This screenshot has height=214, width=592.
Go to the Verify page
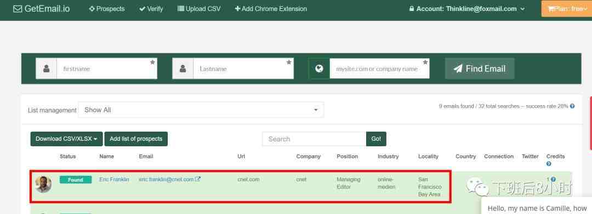[x=151, y=9]
